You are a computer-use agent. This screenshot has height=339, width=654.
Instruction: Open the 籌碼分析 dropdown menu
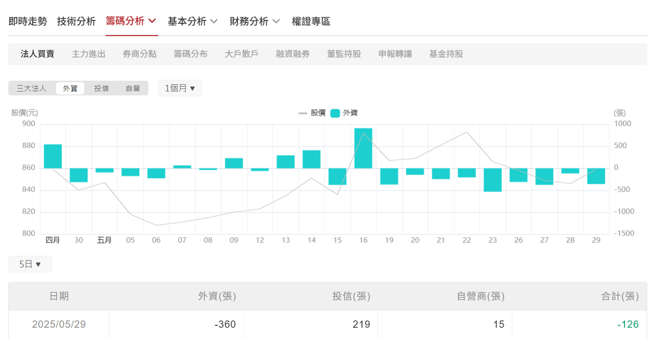tap(131, 21)
